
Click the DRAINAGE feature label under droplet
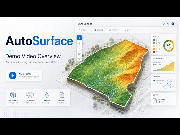pos(47,100)
